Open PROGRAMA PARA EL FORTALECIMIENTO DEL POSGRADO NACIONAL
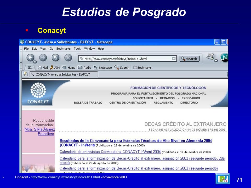Screen dimensions: 251x188 tap(159, 93)
